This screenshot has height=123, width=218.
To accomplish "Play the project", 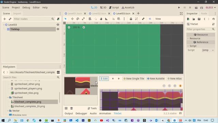I will [179, 8].
